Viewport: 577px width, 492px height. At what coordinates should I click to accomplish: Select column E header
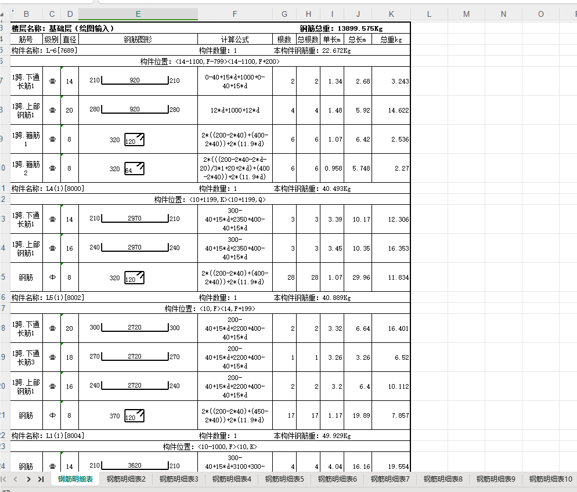138,14
